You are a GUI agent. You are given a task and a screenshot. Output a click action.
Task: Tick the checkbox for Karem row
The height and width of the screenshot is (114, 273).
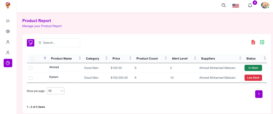pyautogui.click(x=31, y=78)
